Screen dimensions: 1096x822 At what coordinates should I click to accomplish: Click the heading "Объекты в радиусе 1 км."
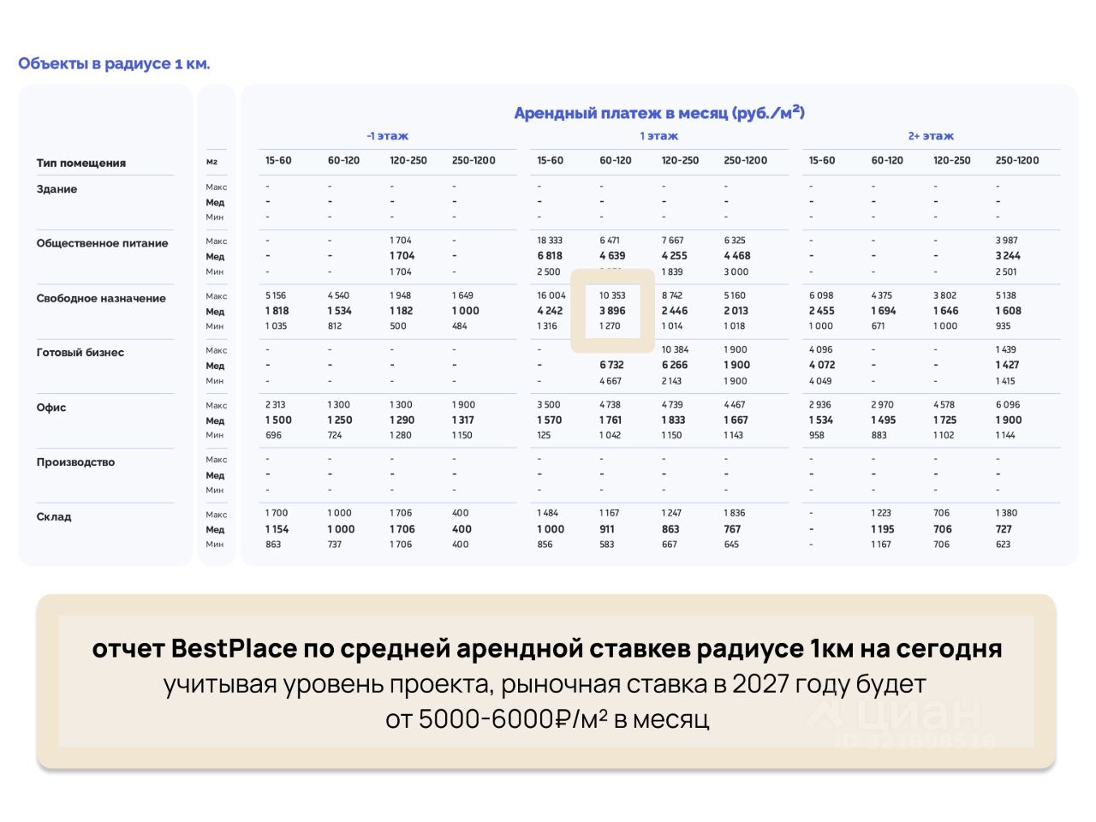(114, 63)
